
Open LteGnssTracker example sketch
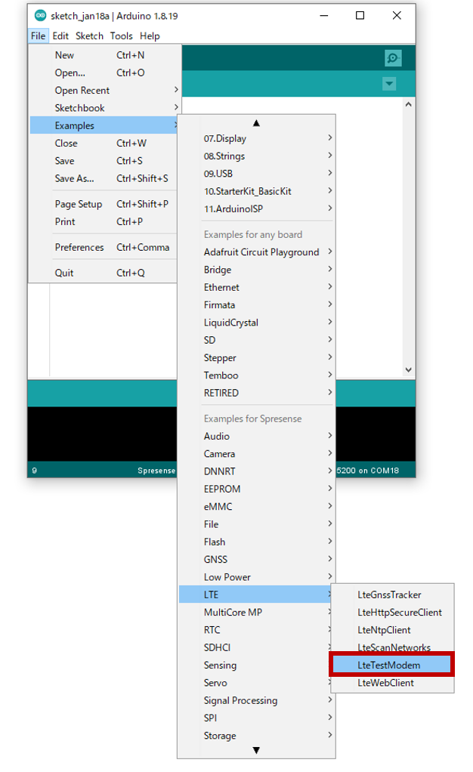coord(391,595)
